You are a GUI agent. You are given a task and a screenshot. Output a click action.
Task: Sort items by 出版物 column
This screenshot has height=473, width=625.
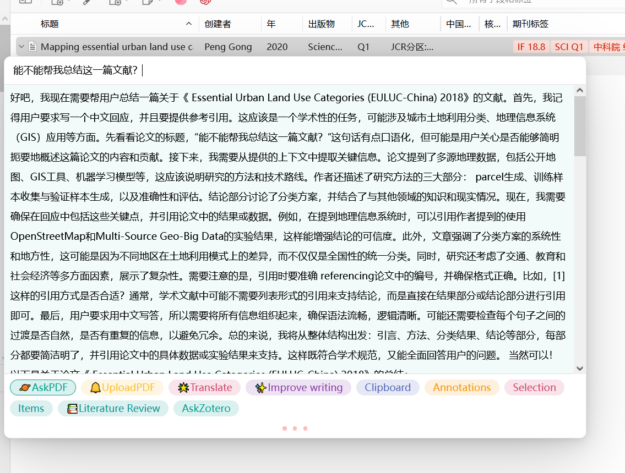point(321,24)
